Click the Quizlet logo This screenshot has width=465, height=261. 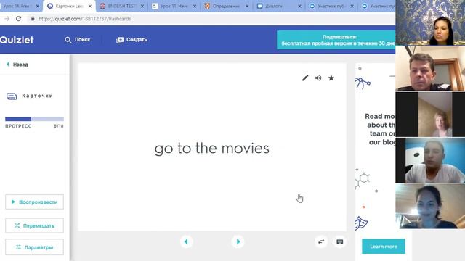(17, 40)
